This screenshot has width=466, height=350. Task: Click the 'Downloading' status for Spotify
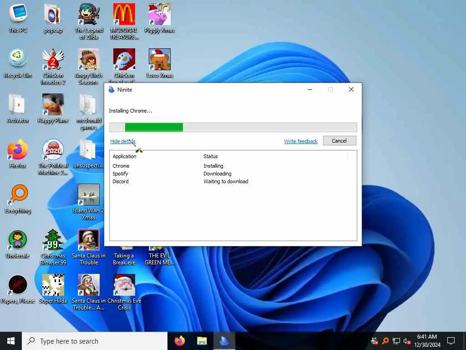[x=217, y=174]
